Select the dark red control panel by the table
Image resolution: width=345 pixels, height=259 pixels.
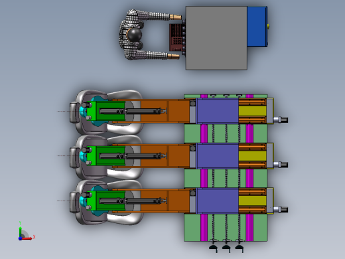click(176, 37)
